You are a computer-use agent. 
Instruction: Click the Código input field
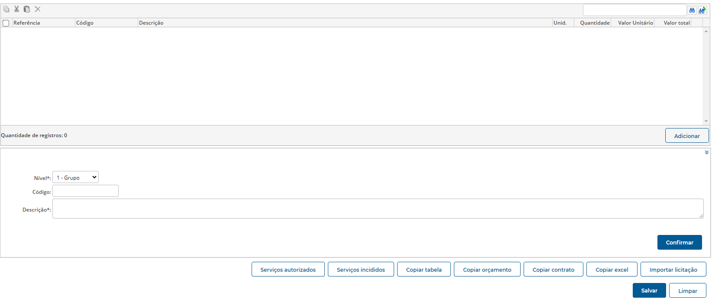pyautogui.click(x=85, y=191)
